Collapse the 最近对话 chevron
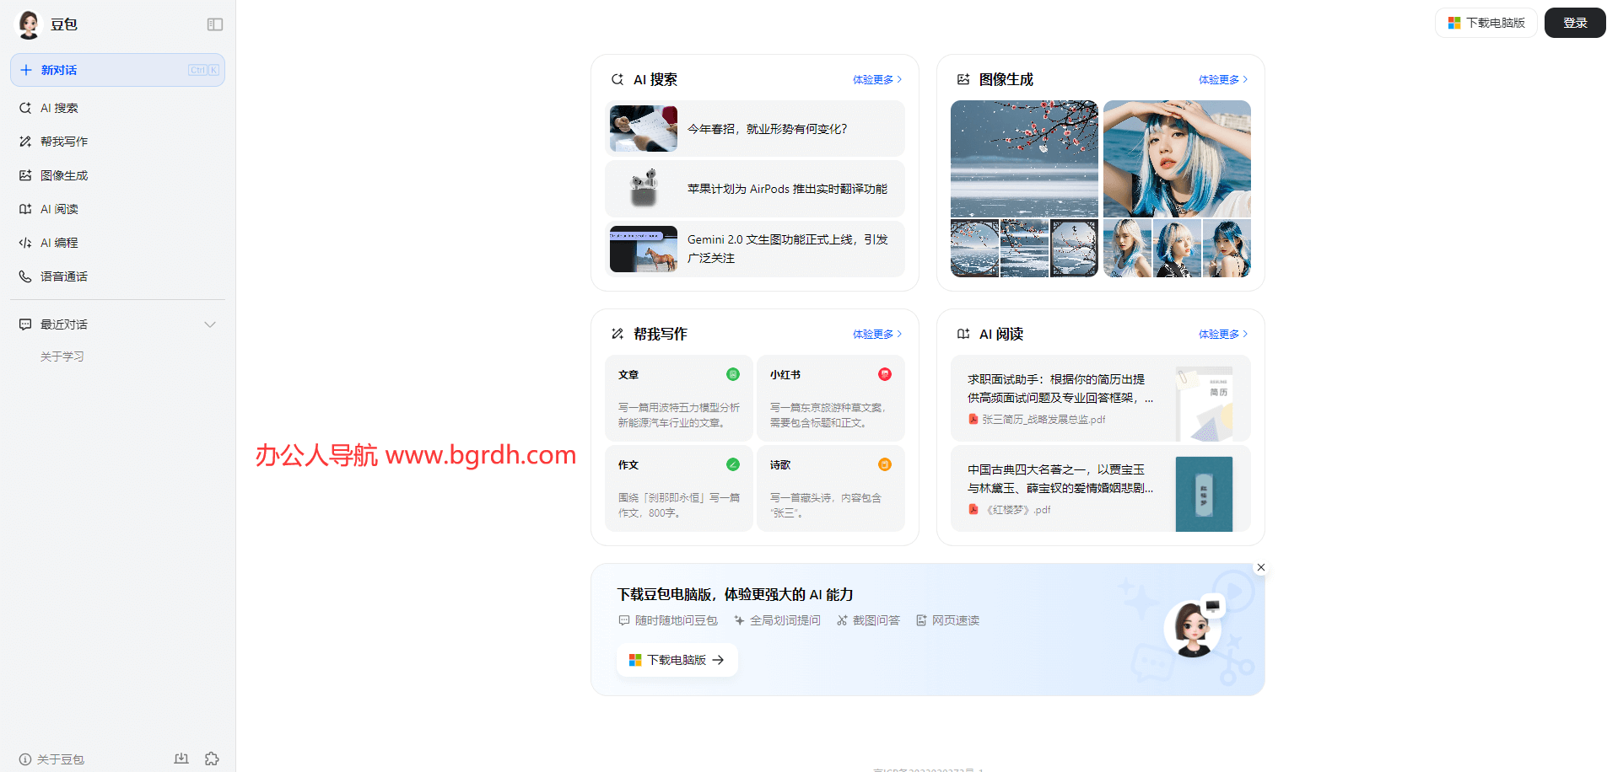1607x772 pixels. [x=210, y=324]
